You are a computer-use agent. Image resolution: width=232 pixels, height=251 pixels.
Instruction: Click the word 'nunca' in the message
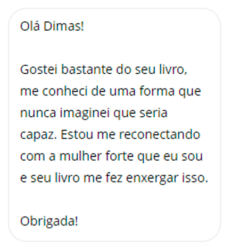(x=38, y=113)
